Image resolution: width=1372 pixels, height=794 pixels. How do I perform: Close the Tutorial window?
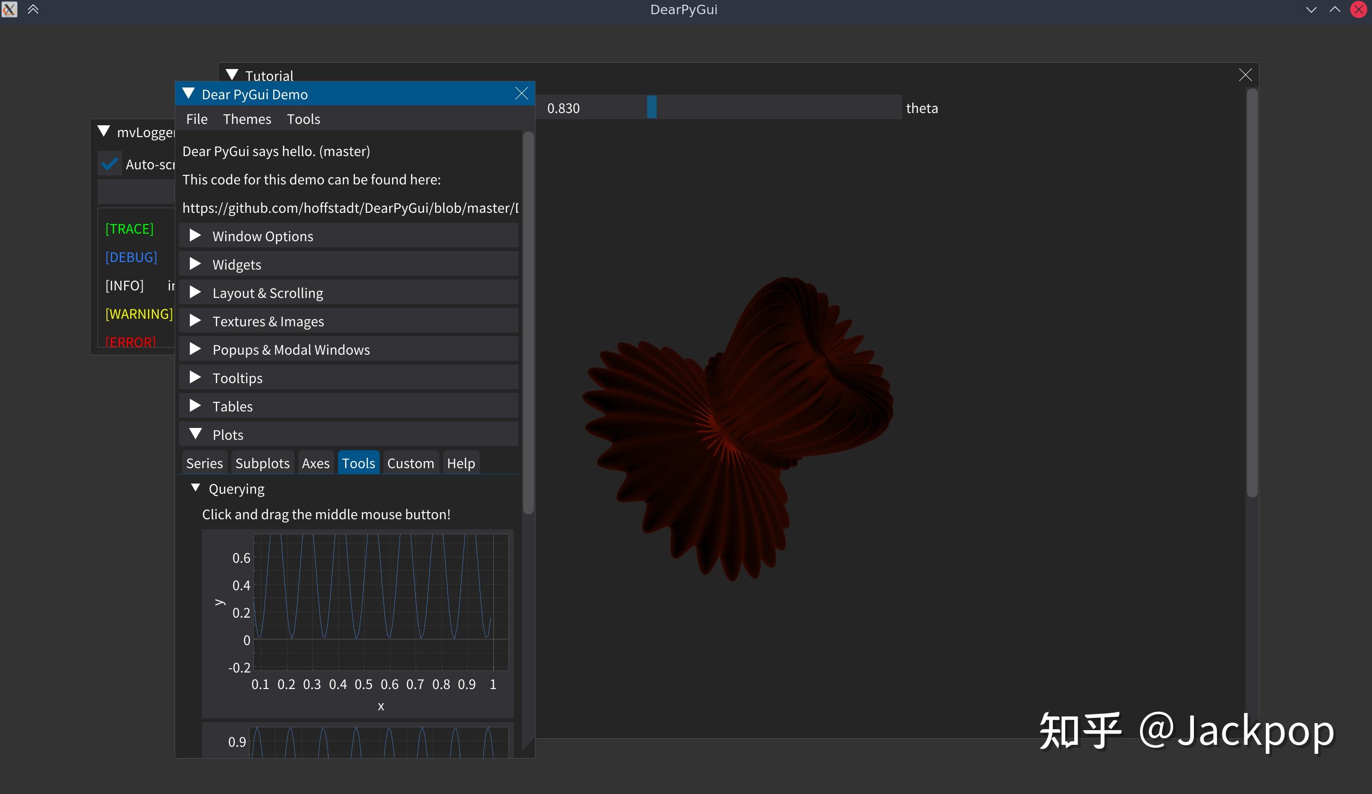tap(1245, 75)
